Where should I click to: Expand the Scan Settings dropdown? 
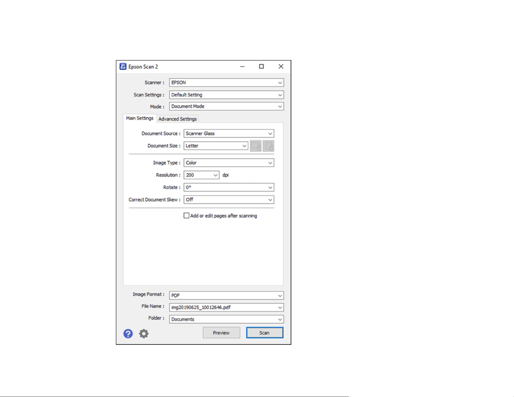click(226, 95)
